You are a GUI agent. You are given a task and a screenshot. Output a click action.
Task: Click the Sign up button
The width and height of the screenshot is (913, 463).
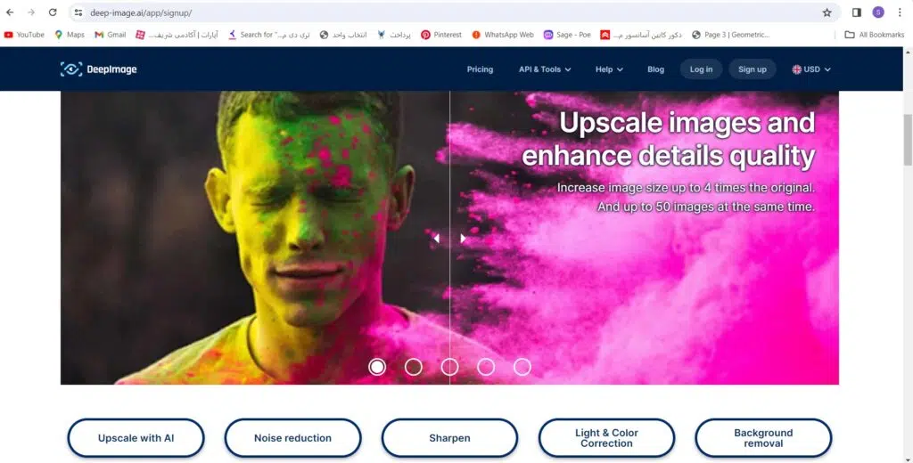pos(753,69)
